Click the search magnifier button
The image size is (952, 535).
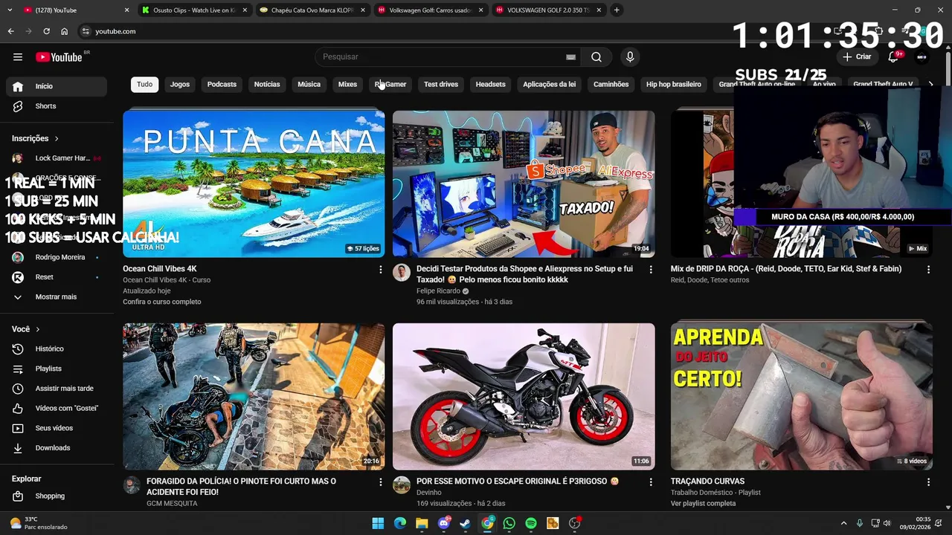(x=596, y=57)
